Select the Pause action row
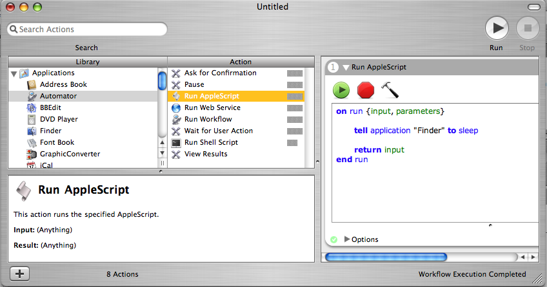 (236, 84)
